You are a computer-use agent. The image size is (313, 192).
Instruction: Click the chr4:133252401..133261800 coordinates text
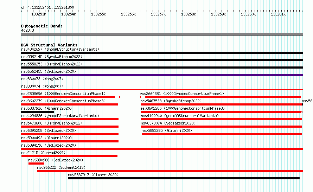pos(47,7)
